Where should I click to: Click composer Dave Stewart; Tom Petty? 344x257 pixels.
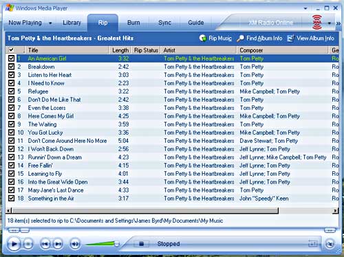[x=269, y=141]
